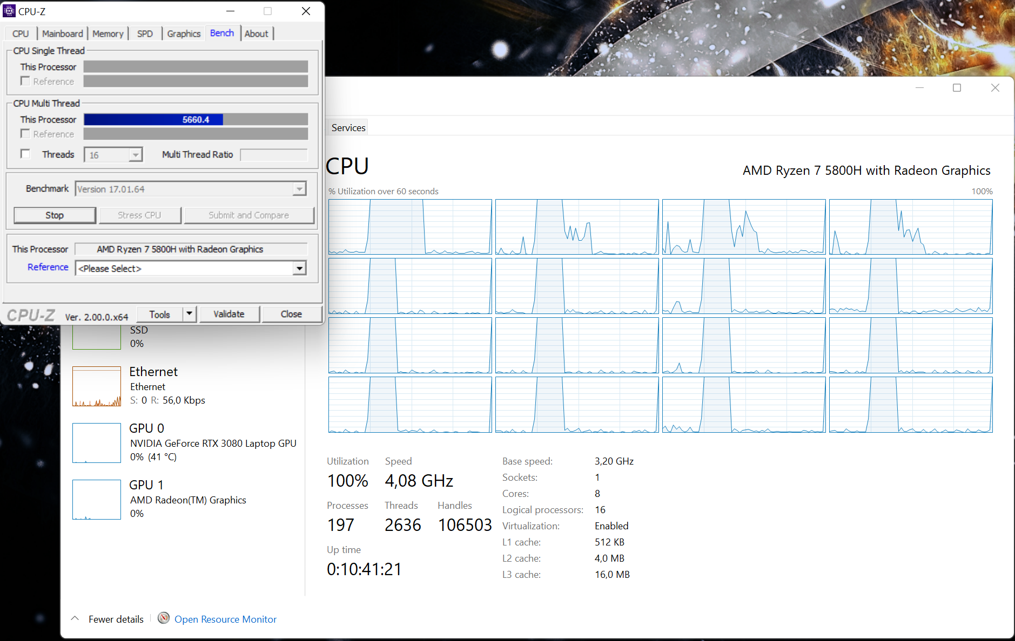Click the GPU 0 entry title
This screenshot has width=1015, height=641.
tap(146, 428)
